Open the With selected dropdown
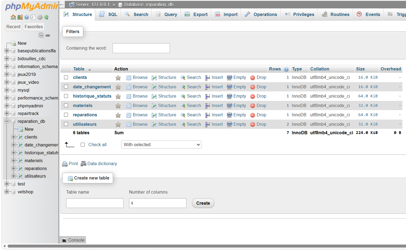The height and width of the screenshot is (250, 406). pos(161,145)
